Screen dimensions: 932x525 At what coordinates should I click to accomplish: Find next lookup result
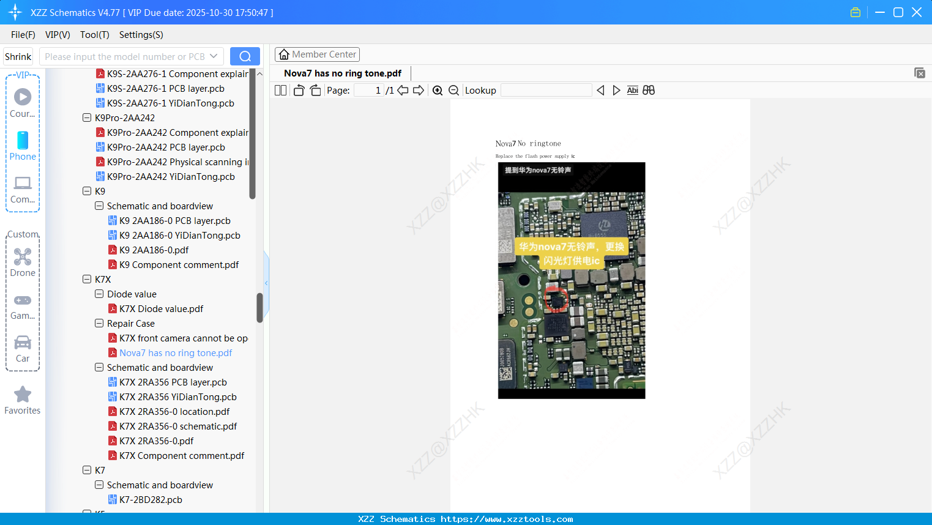coord(616,91)
